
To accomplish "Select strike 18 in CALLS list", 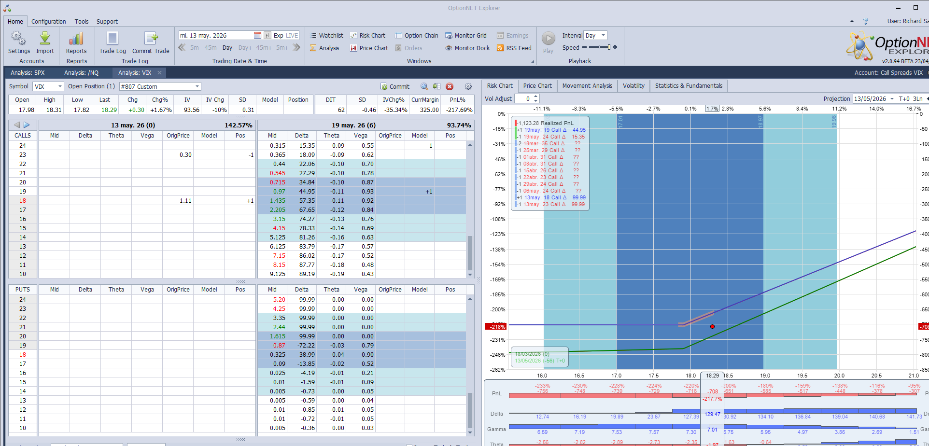I will [23, 201].
